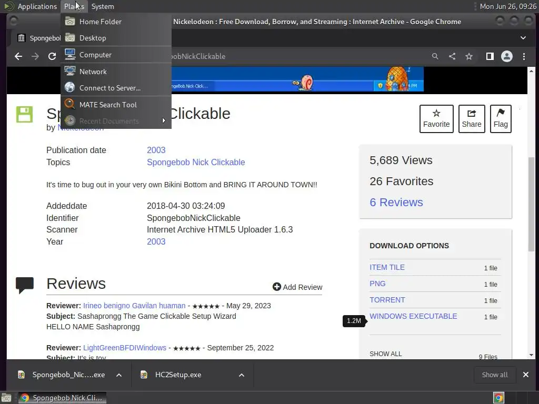Viewport: 539px width, 404px height.
Task: Click the Share button
Action: [472, 119]
